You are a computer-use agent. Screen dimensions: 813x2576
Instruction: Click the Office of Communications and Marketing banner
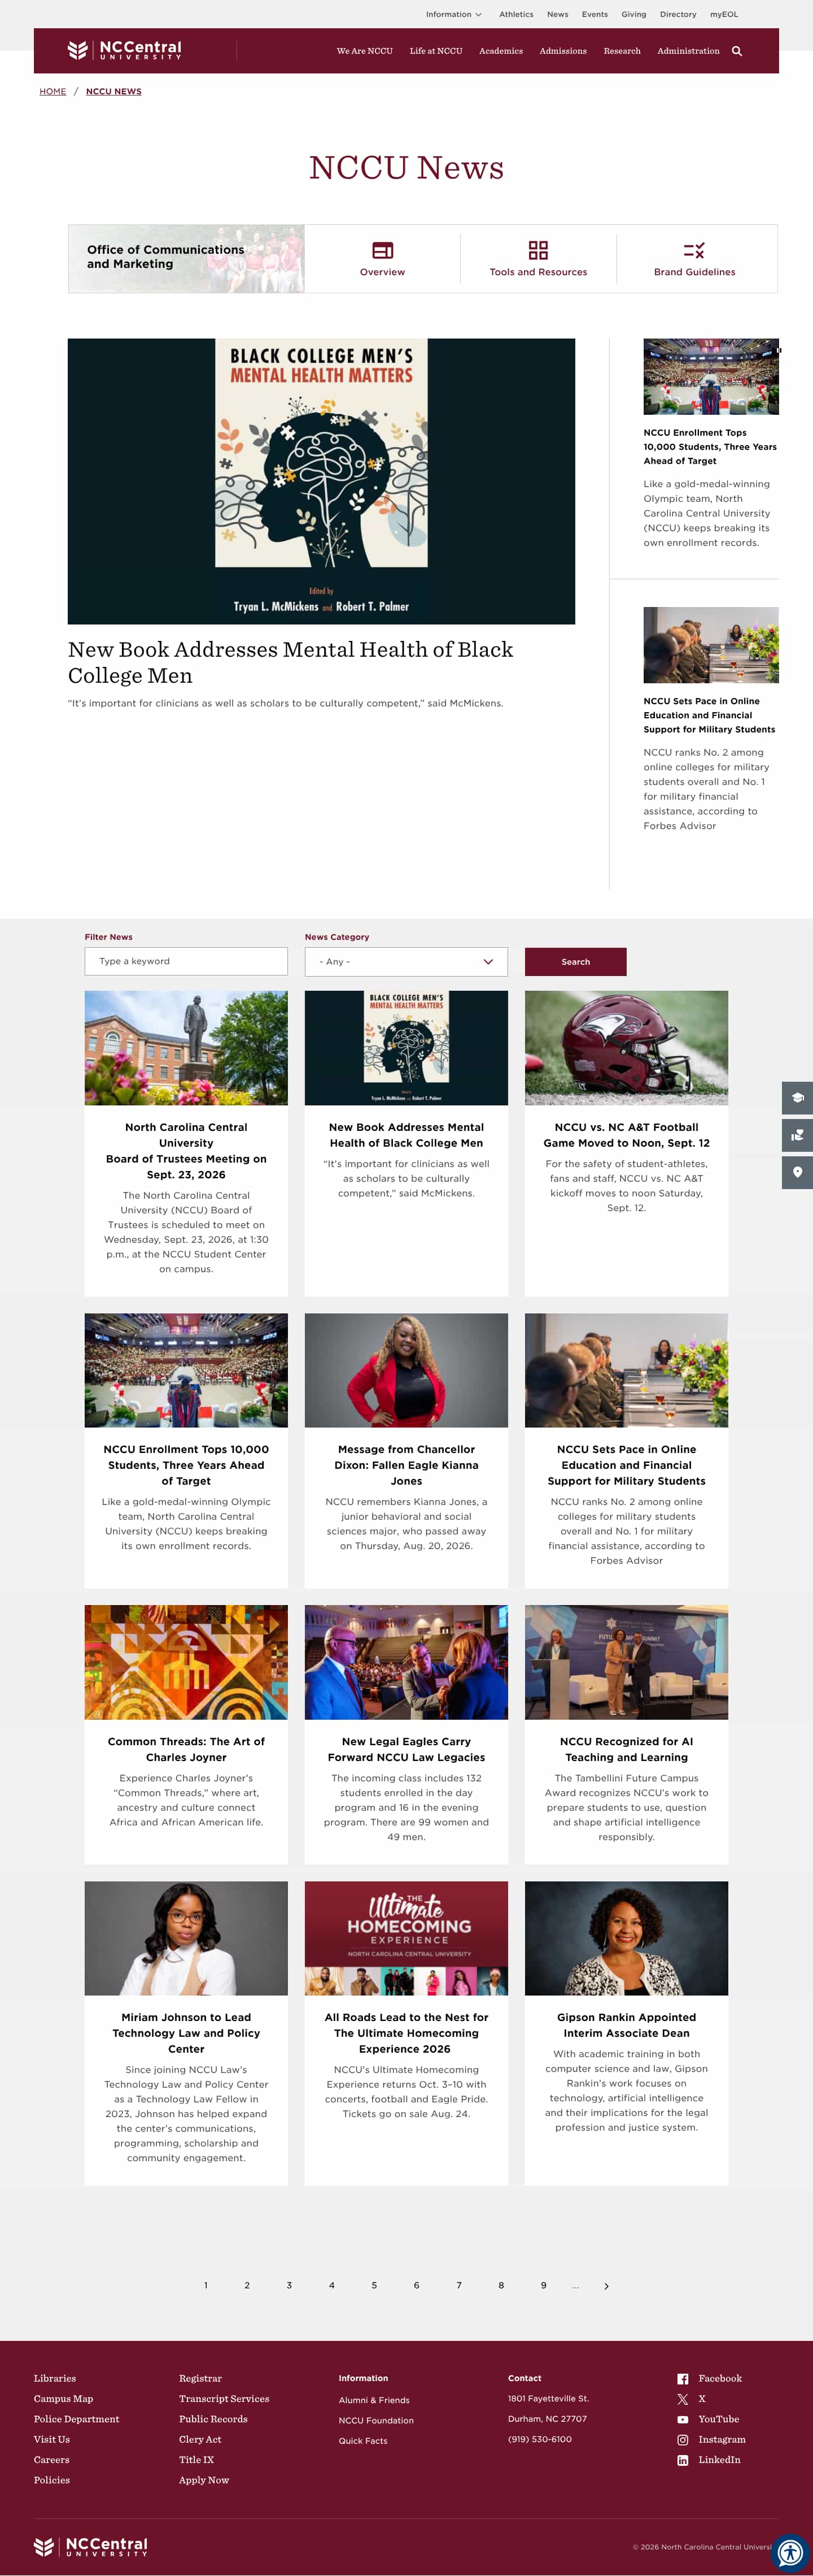point(186,258)
